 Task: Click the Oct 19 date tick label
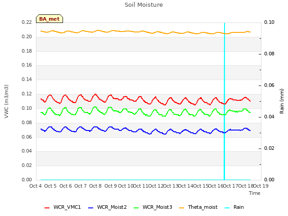(x=261, y=186)
